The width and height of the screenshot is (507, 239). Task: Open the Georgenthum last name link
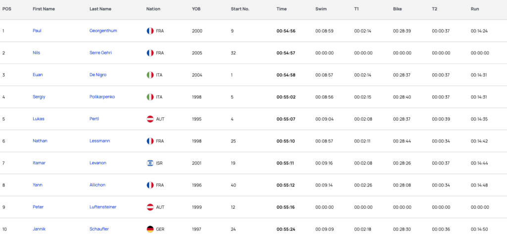click(x=103, y=31)
